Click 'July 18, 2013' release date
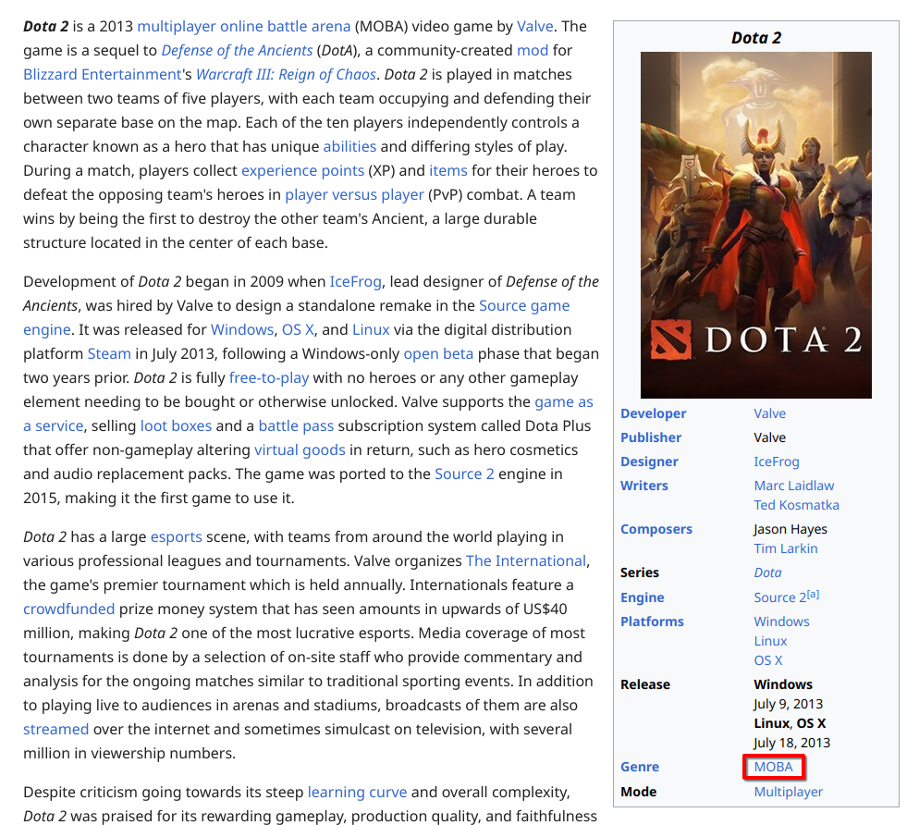The image size is (919, 825). point(791,743)
